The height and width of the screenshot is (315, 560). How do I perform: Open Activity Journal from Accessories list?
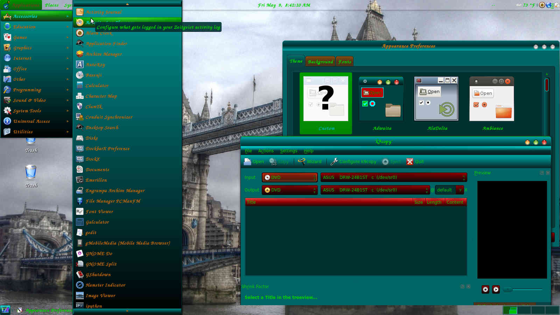click(x=127, y=12)
